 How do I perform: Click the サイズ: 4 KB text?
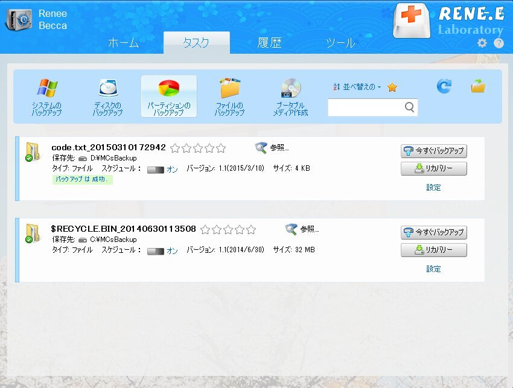pyautogui.click(x=292, y=168)
